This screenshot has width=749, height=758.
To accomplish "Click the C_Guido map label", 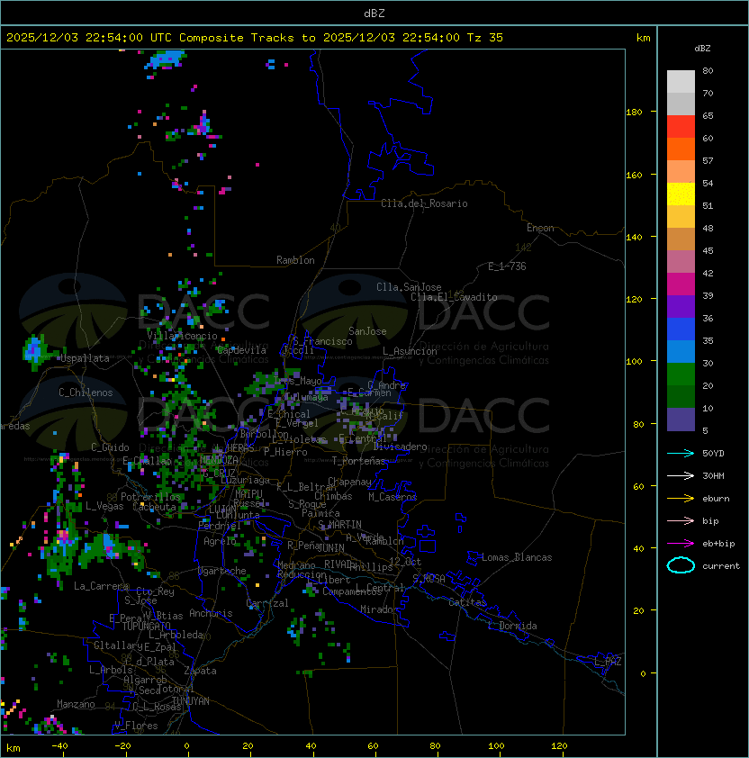I will (110, 447).
